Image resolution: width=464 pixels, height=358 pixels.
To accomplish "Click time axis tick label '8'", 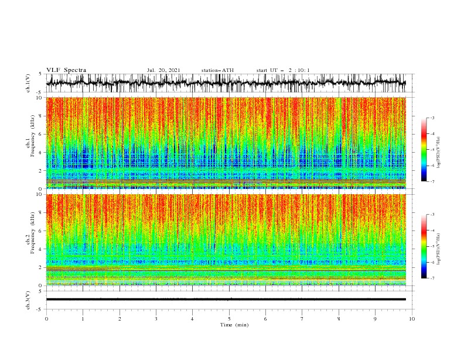I will pos(339,319).
